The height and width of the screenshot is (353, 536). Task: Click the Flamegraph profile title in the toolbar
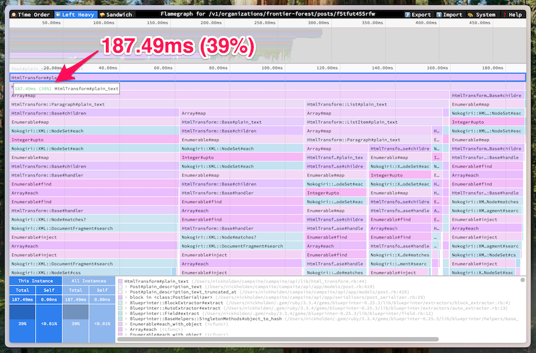[267, 14]
